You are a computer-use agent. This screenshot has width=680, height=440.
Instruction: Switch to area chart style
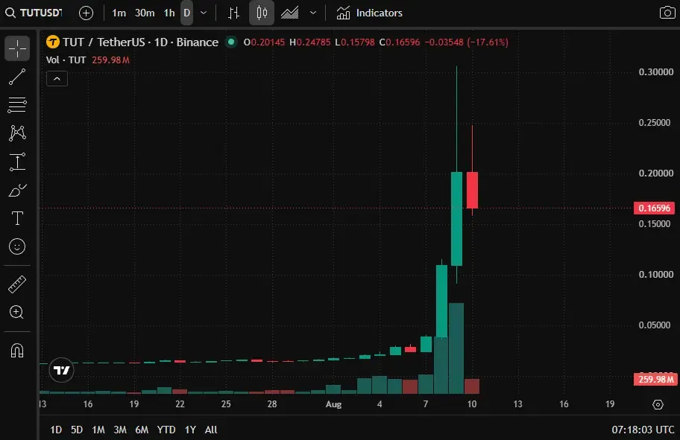pyautogui.click(x=290, y=13)
